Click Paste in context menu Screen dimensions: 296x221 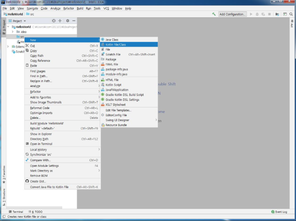click(x=63, y=66)
